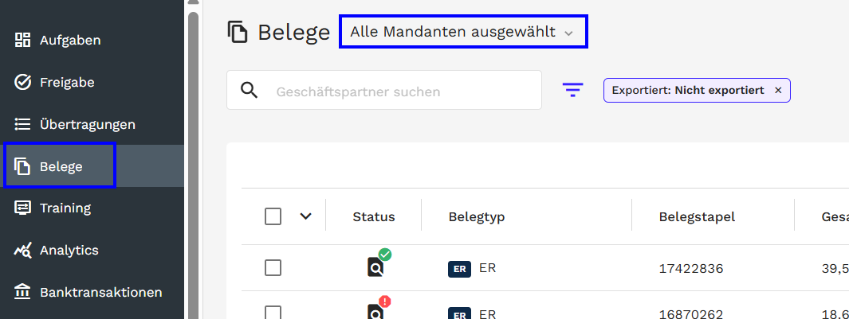Remove the Nicht exportiert filter chip
The width and height of the screenshot is (849, 319).
click(778, 91)
